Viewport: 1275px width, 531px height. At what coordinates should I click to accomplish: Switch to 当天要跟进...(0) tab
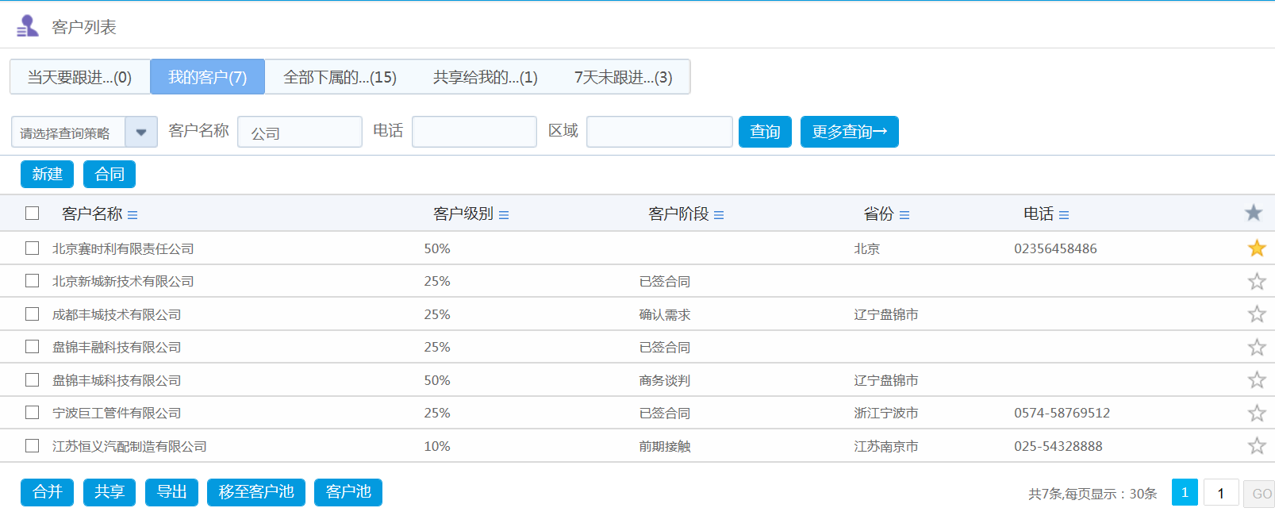point(79,77)
